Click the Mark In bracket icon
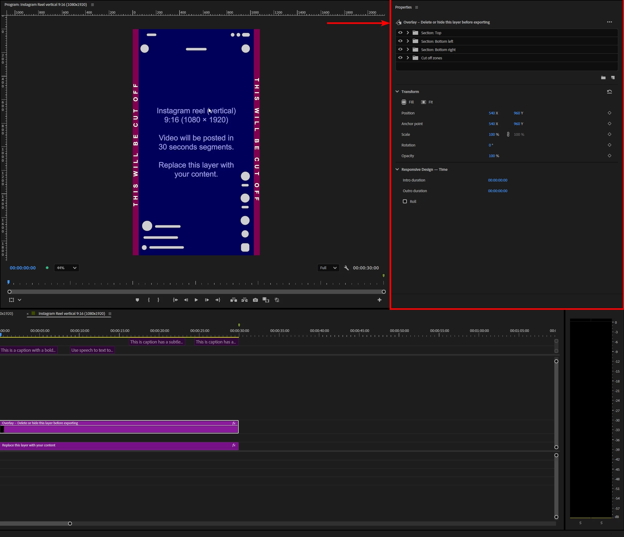The image size is (624, 537). [149, 300]
